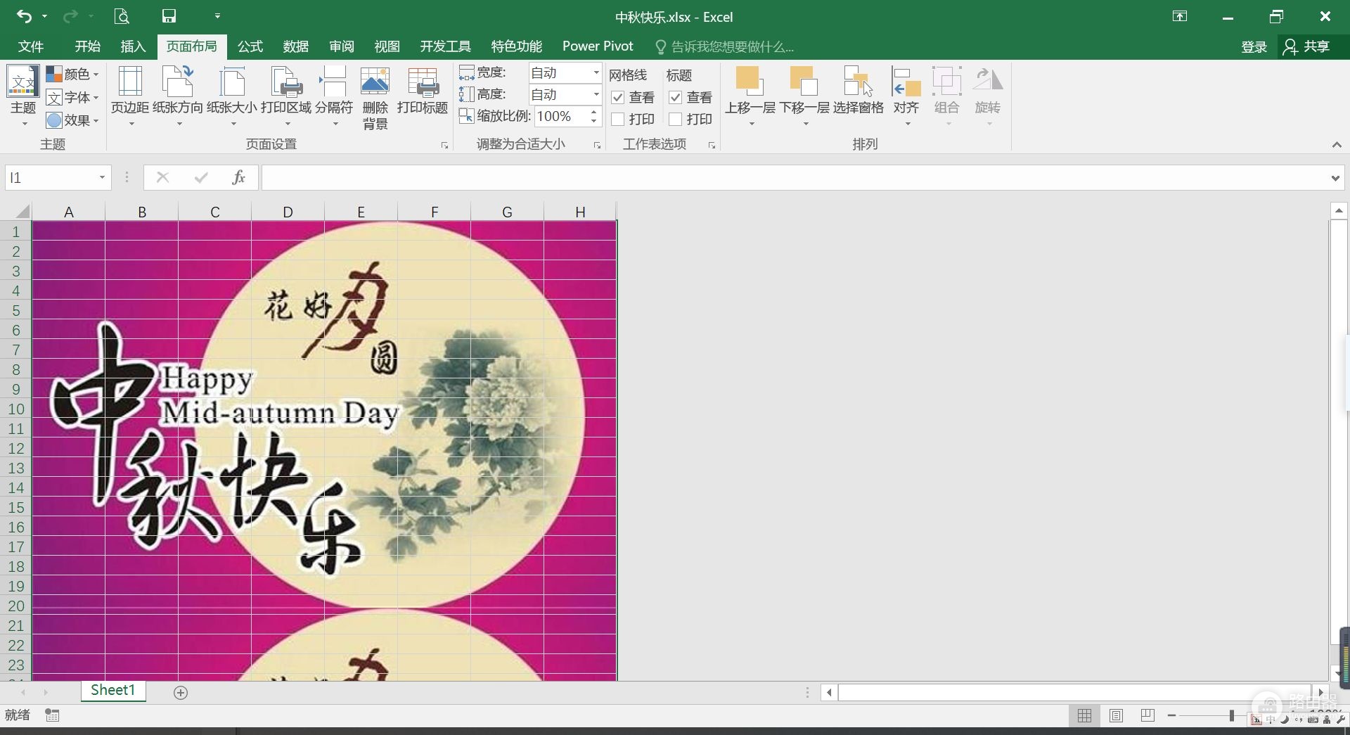Open 打印标题 print titles dialog
The width and height of the screenshot is (1350, 735).
423,91
